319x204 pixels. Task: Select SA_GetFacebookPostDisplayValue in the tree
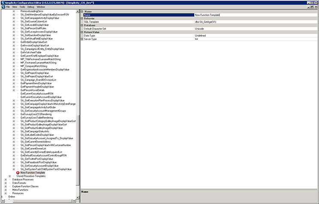[39, 162]
